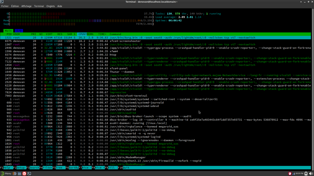Select process row xfce4-screenshooter
The image size is (314, 176).
pyautogui.click(x=155, y=41)
